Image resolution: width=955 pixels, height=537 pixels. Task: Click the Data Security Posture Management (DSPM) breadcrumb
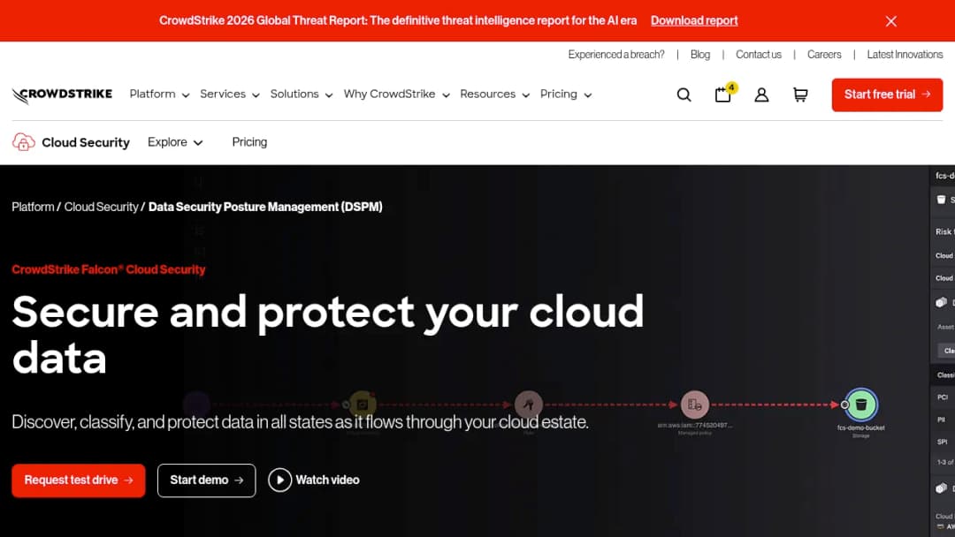coord(265,208)
